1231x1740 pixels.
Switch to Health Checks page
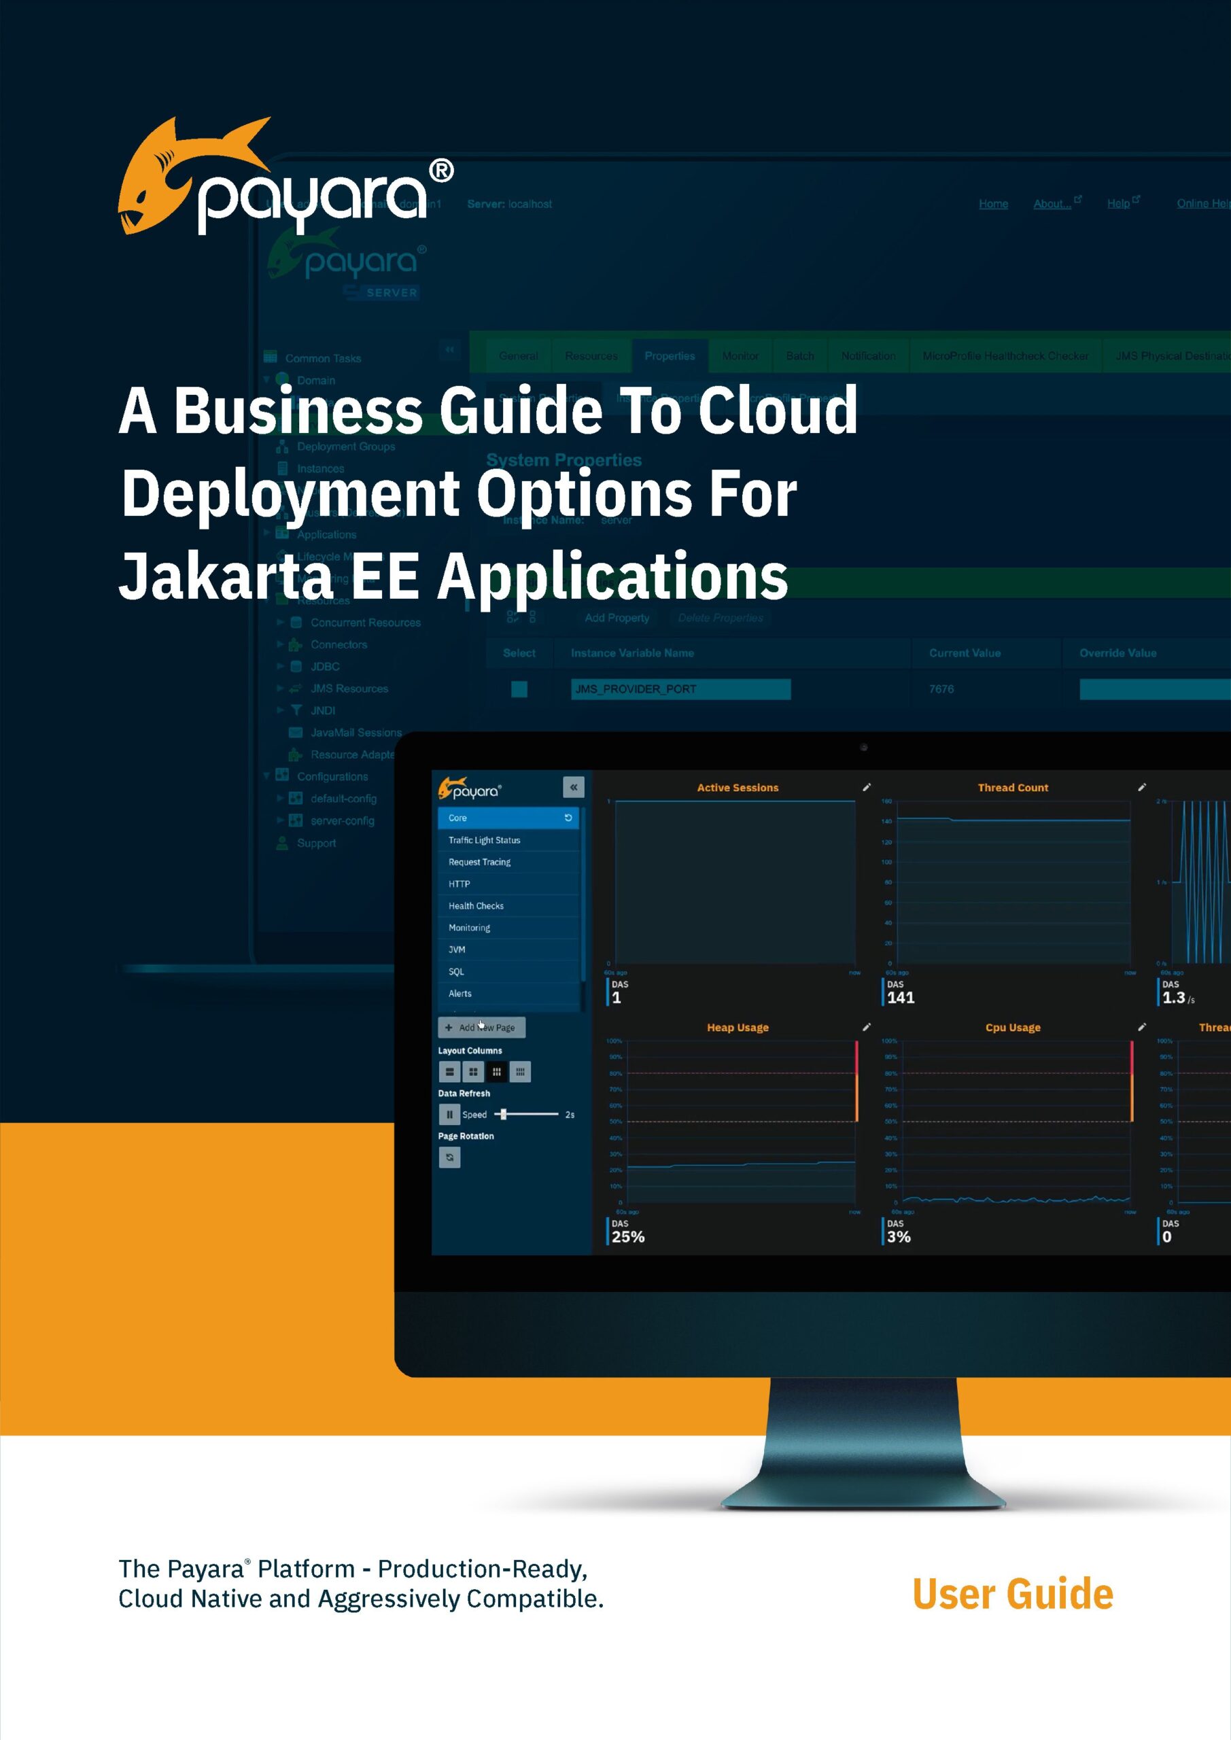click(476, 905)
